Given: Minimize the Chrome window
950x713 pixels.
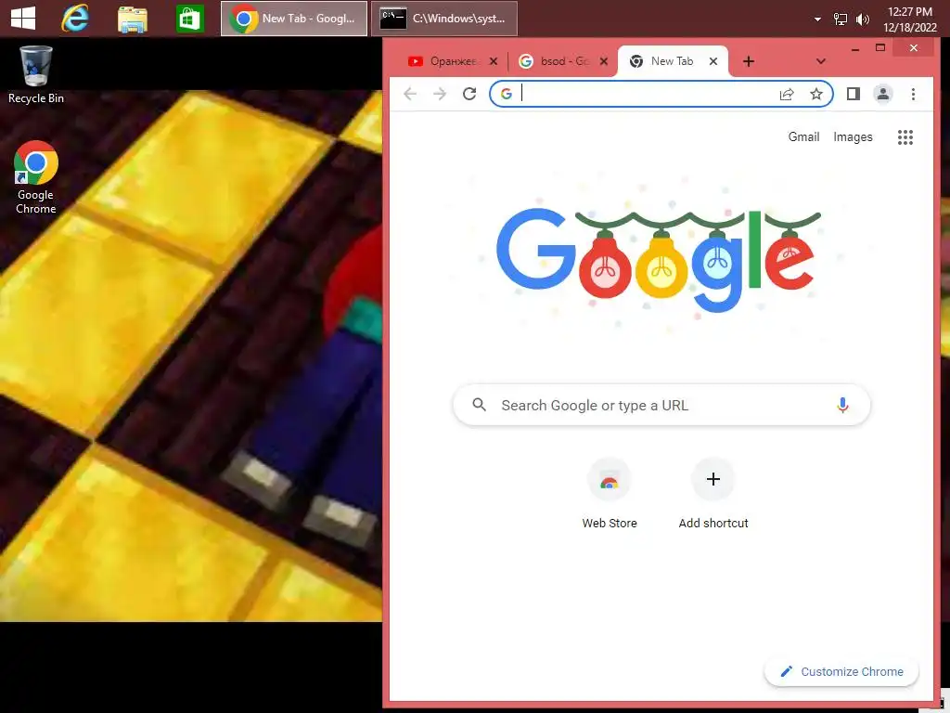Looking at the screenshot, I should click(854, 48).
